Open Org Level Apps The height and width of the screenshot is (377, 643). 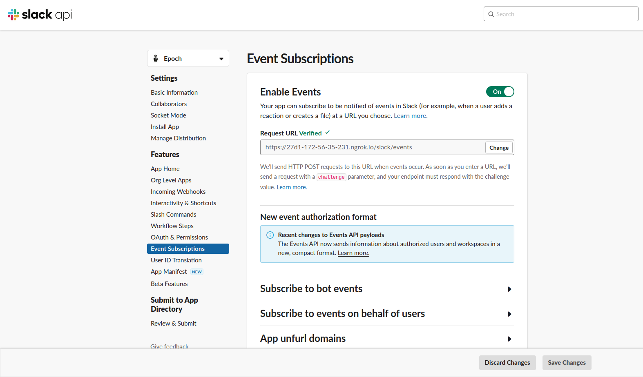(171, 180)
